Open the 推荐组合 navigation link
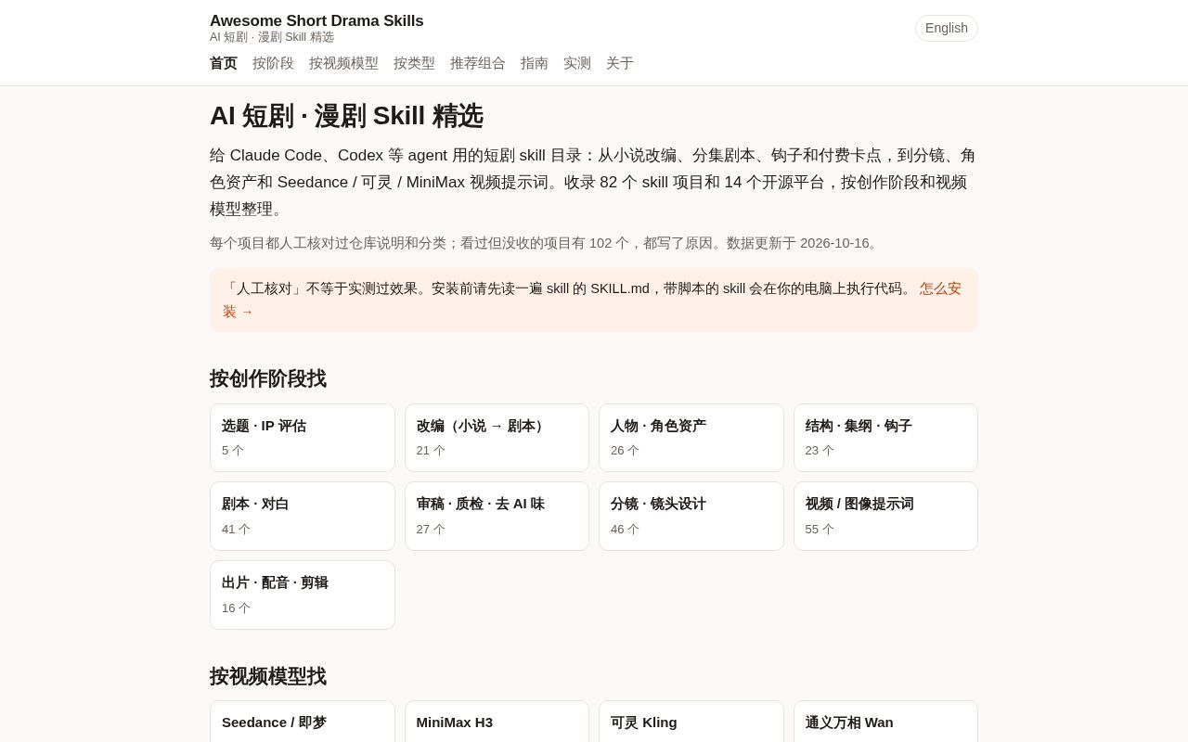Image resolution: width=1188 pixels, height=742 pixels. pos(478,63)
